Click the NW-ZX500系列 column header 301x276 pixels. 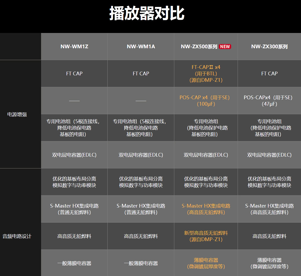pos(203,46)
